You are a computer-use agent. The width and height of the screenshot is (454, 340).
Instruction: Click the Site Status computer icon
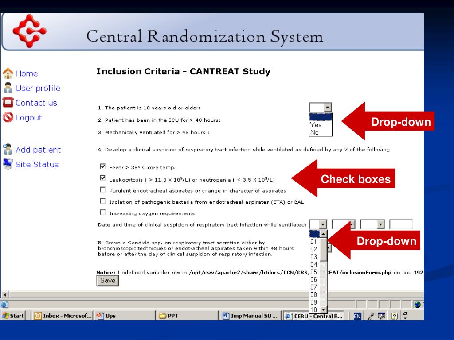point(8,164)
